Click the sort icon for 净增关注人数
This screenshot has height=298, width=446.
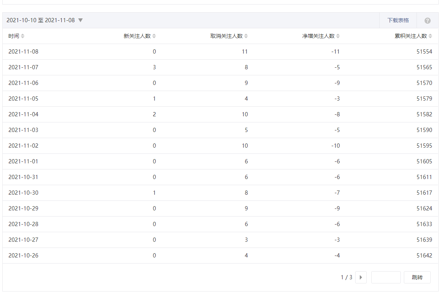pyautogui.click(x=338, y=36)
